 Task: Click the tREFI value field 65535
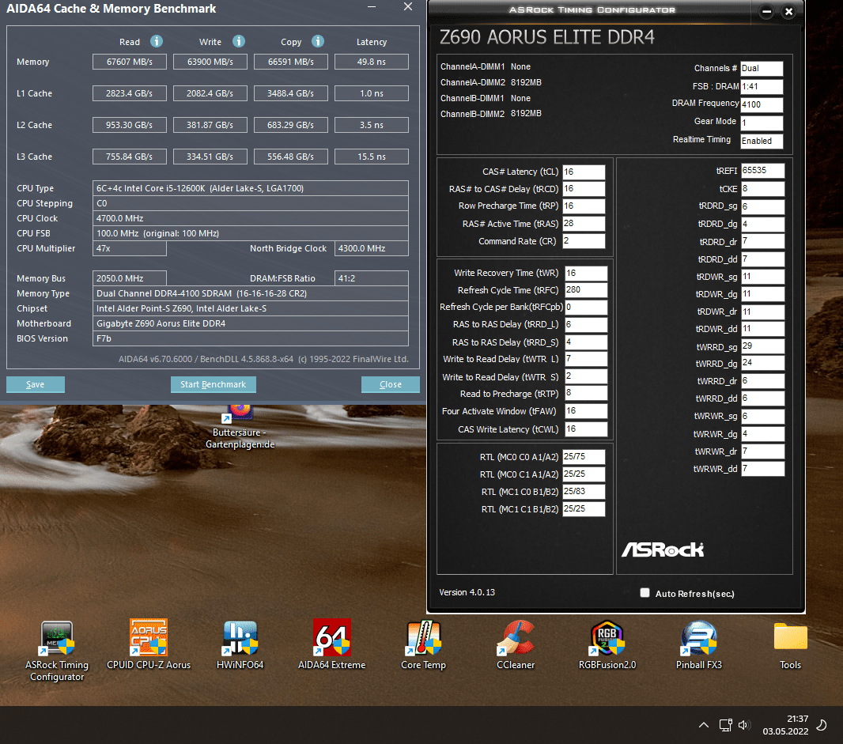click(762, 171)
